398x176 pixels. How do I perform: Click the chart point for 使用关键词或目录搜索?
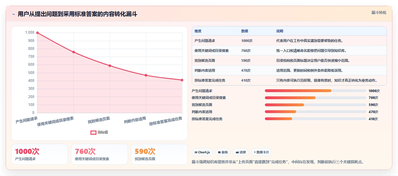tap(74, 52)
